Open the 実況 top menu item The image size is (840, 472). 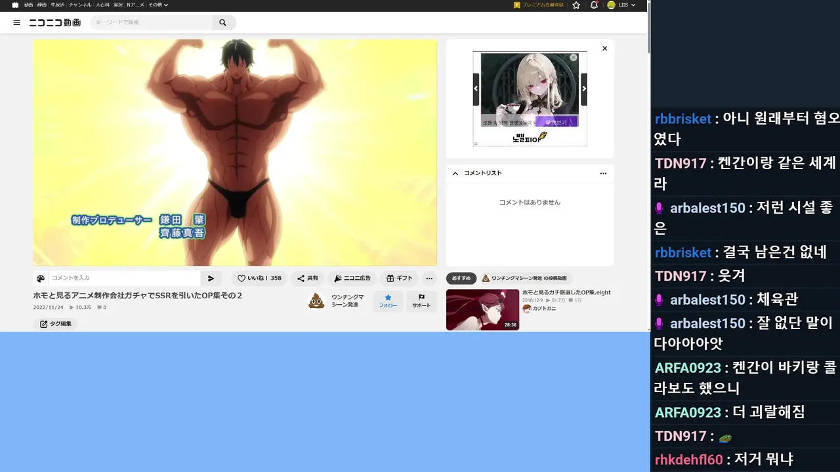pyautogui.click(x=118, y=5)
